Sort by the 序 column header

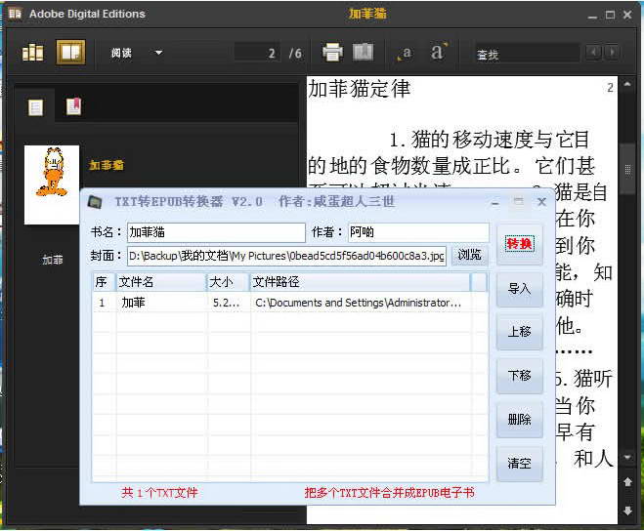[104, 282]
